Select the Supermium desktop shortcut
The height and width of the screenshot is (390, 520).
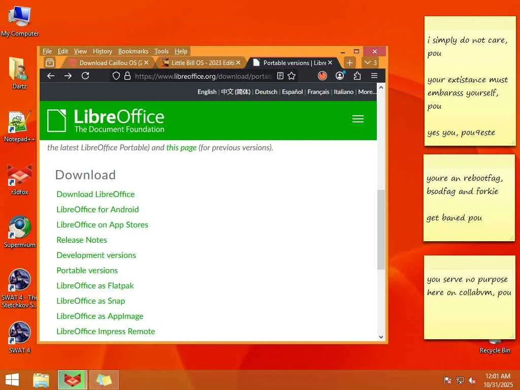click(x=20, y=232)
